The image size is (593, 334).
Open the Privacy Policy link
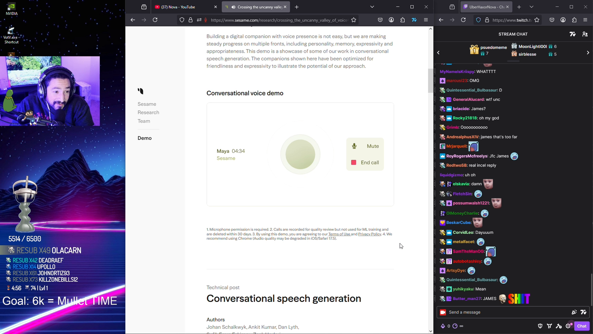[x=370, y=234]
